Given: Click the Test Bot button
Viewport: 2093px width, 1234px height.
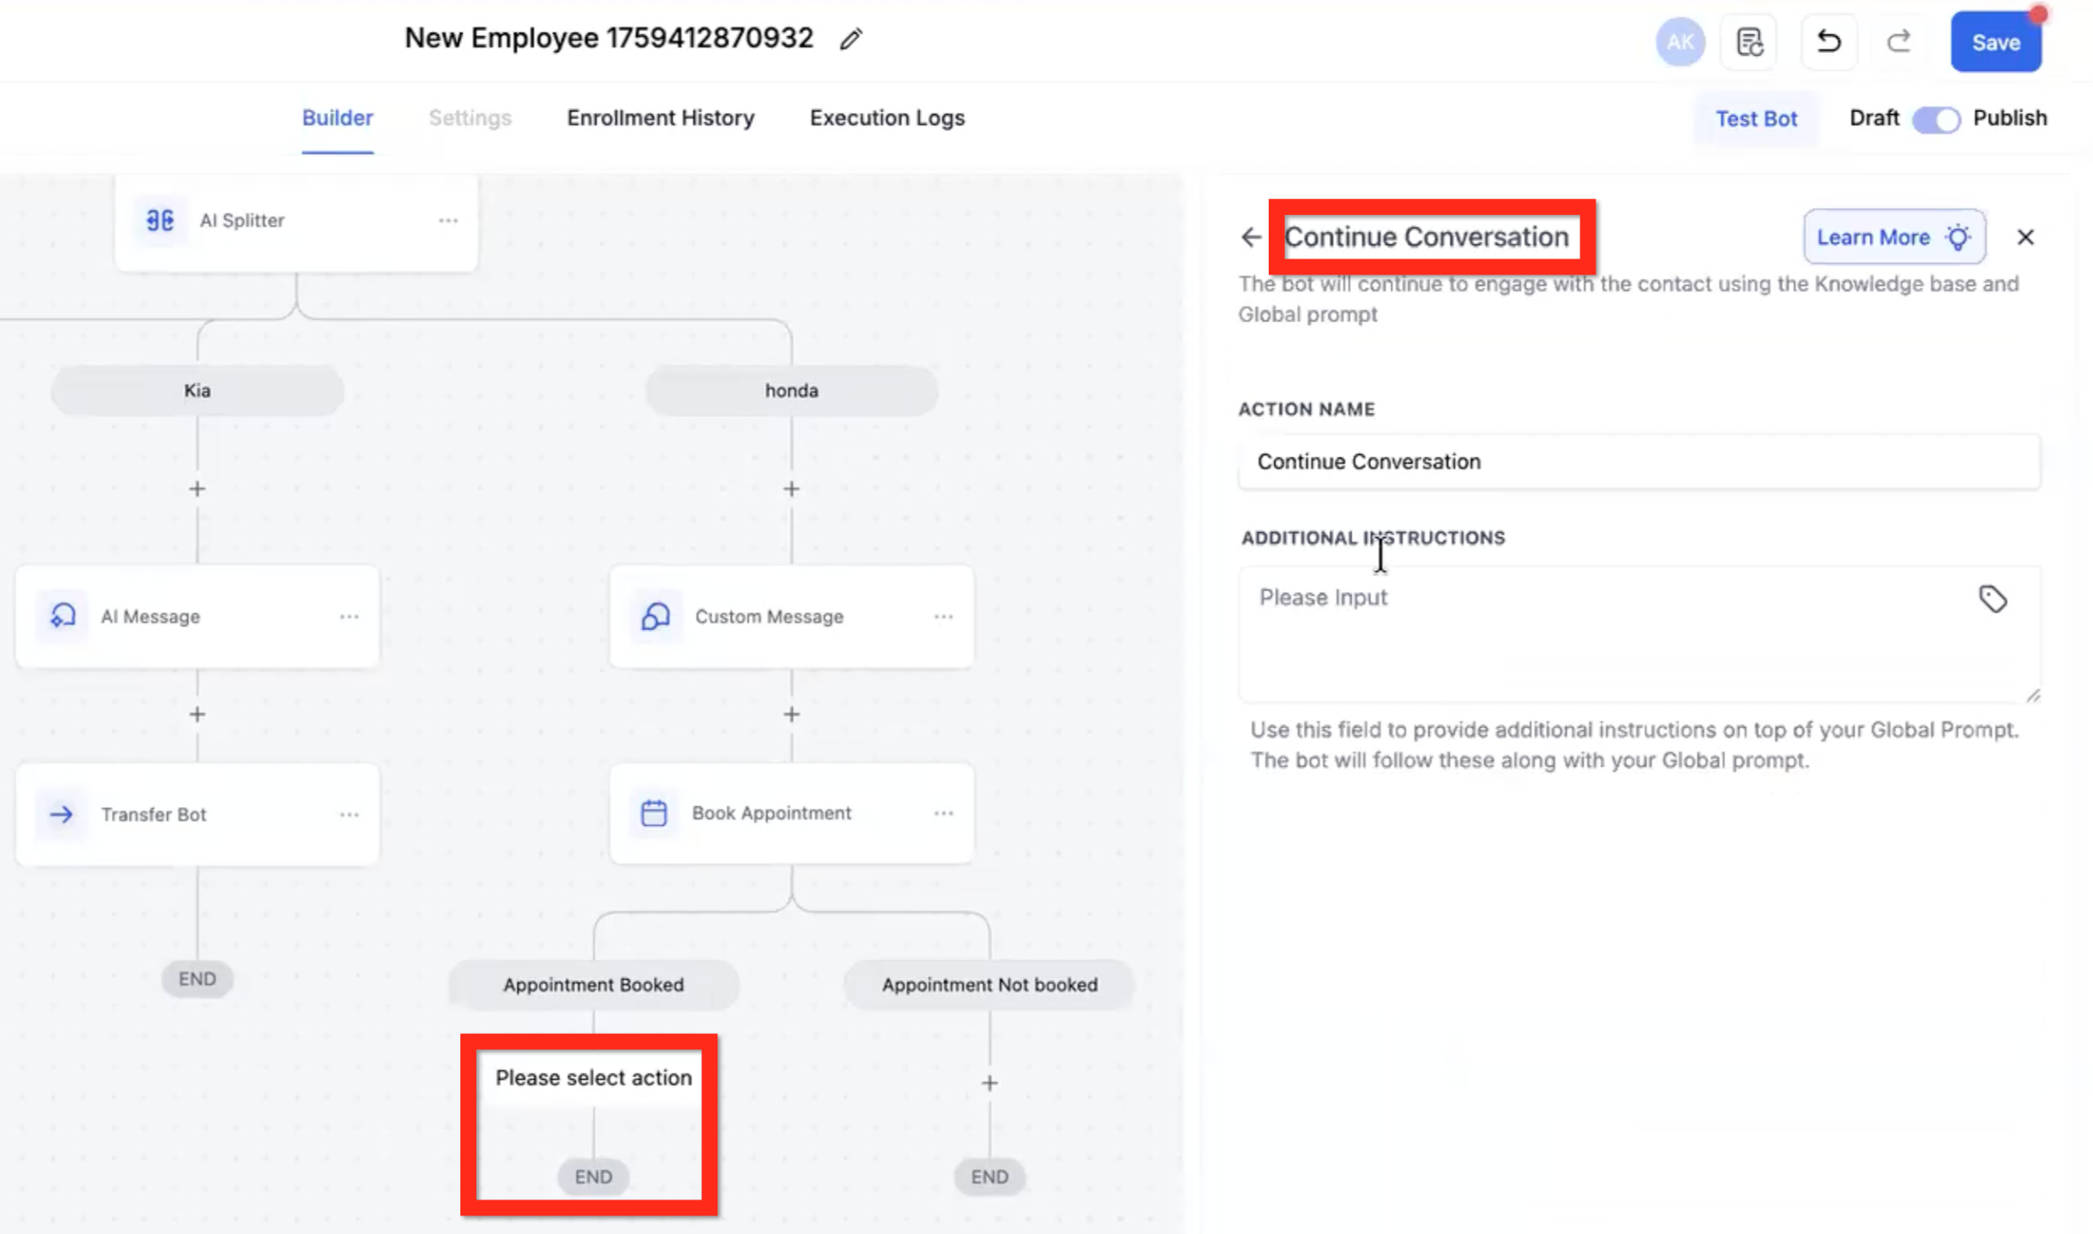Looking at the screenshot, I should [x=1756, y=119].
